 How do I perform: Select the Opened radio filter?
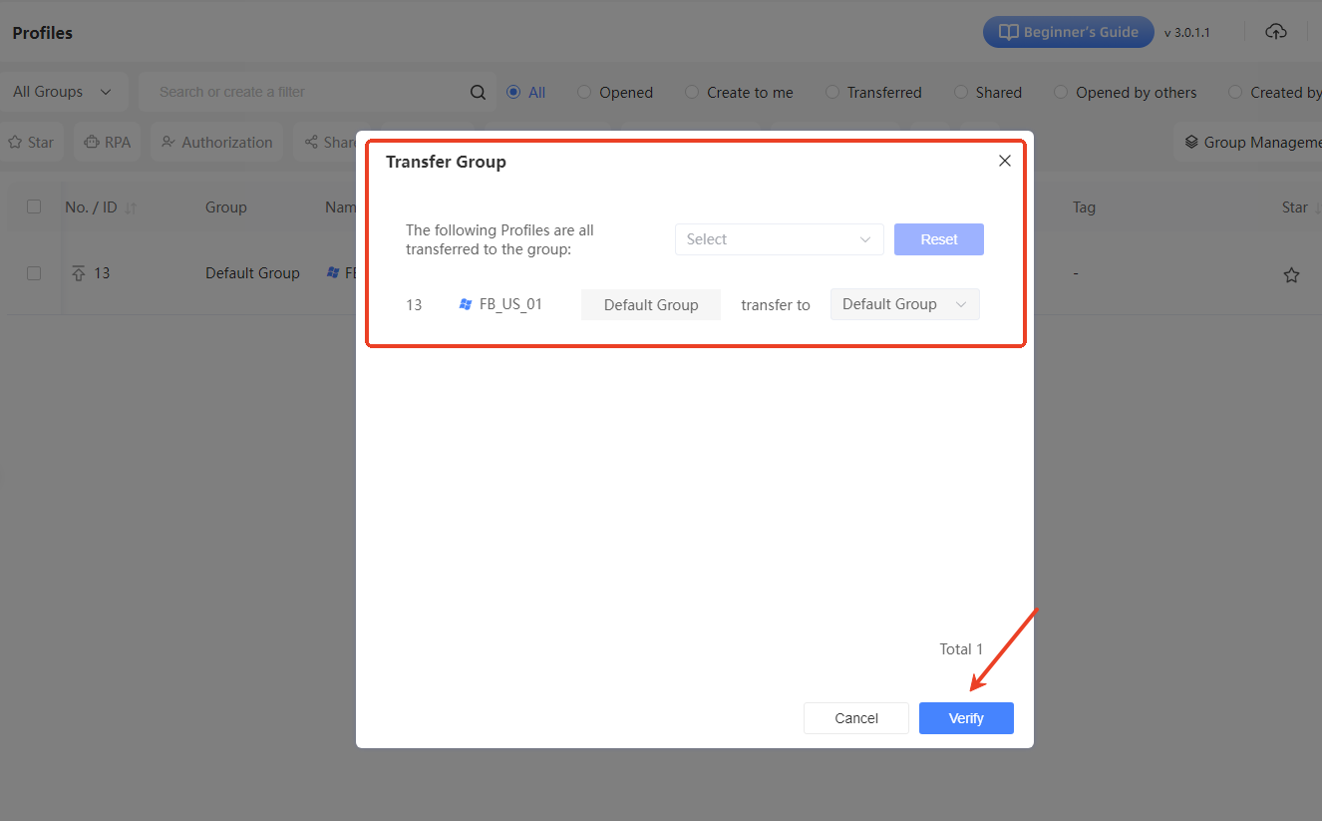584,93
